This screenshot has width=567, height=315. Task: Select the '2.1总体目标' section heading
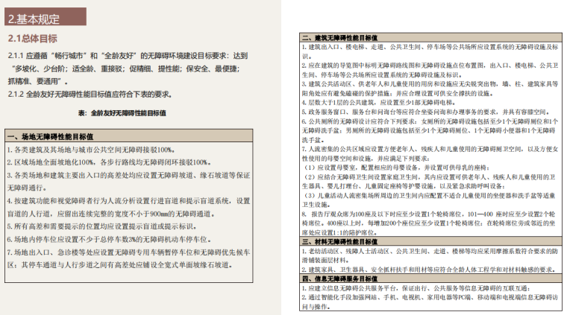(33, 38)
